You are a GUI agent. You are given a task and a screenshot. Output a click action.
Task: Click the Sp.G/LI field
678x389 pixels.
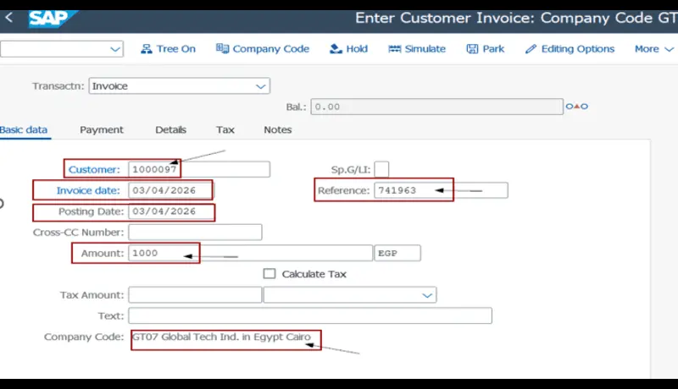(x=381, y=169)
